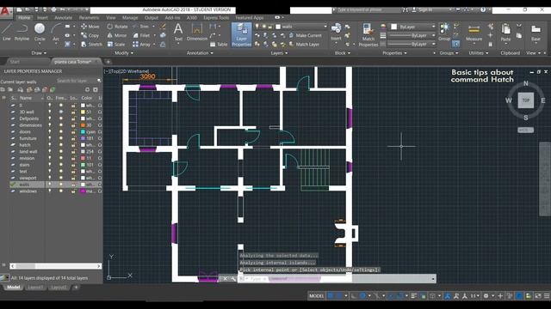Image resolution: width=551 pixels, height=309 pixels.
Task: Select the Arc tool
Action: [x=56, y=33]
